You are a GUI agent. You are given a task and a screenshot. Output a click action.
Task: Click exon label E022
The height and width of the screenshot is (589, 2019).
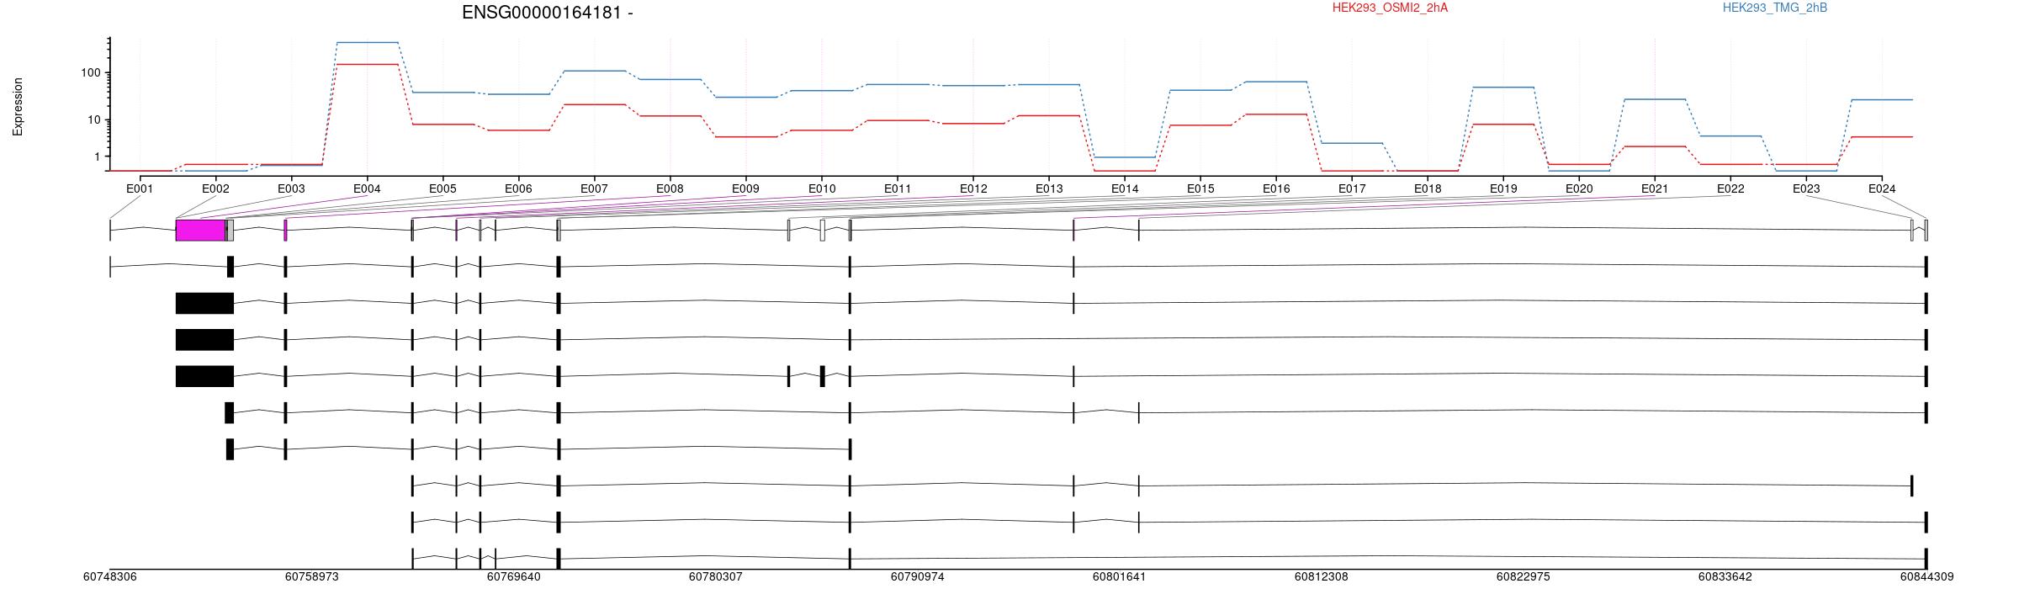coord(1730,189)
